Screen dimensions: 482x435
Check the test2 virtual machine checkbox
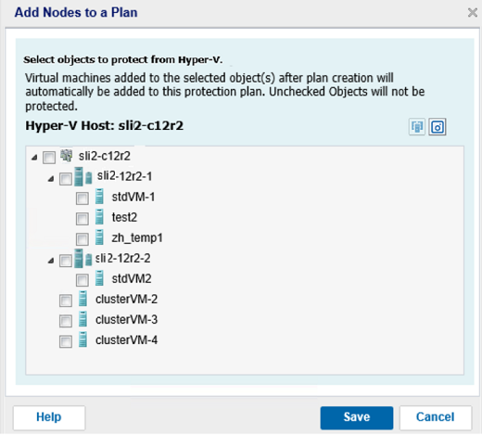[82, 219]
